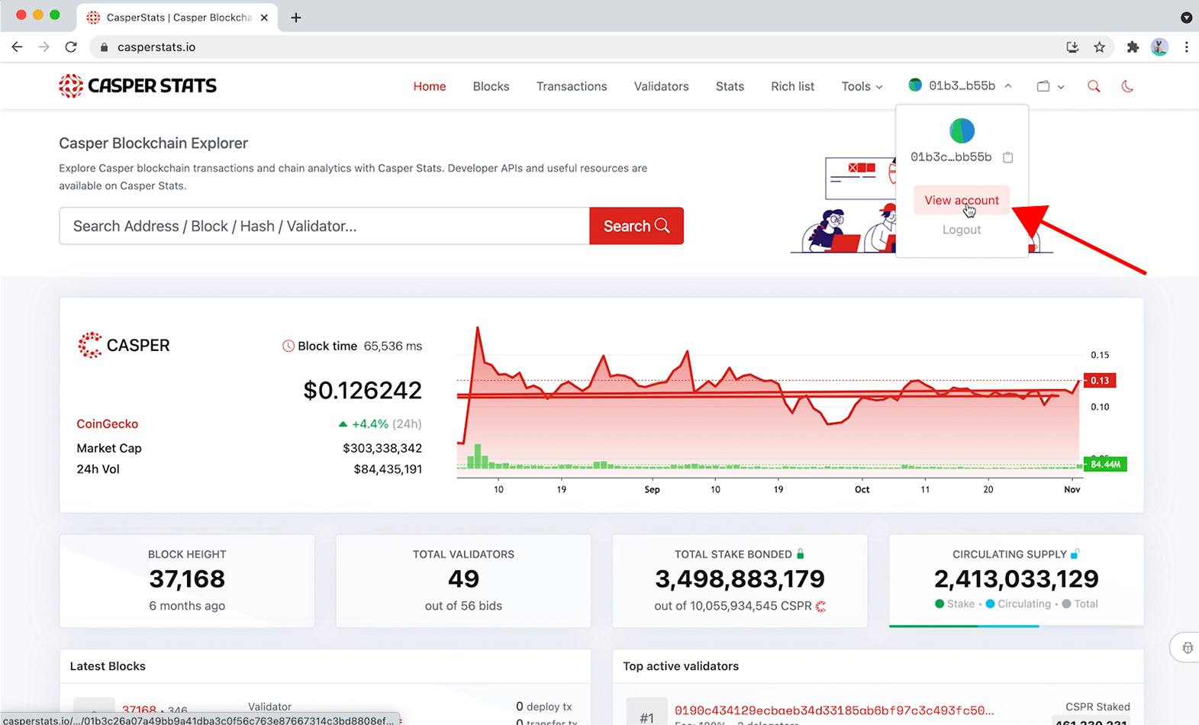Click the CSPR symbol after 10,055,934,545

point(820,606)
